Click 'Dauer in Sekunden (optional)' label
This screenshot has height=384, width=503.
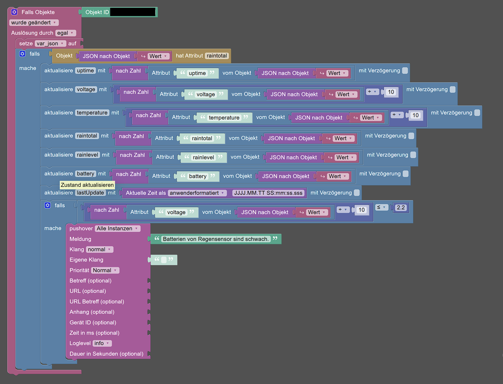[106, 354]
